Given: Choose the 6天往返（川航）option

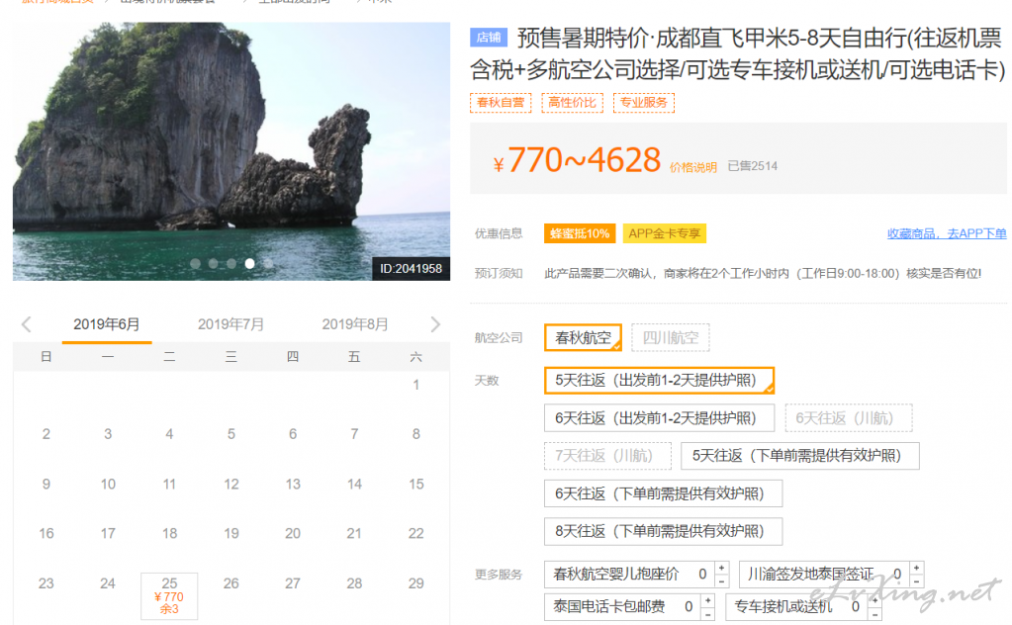Looking at the screenshot, I should pyautogui.click(x=849, y=418).
